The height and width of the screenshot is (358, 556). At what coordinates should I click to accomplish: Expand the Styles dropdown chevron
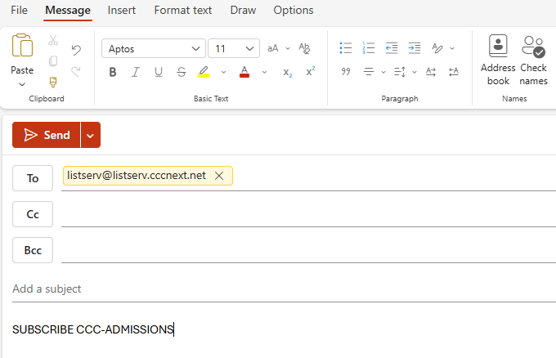452,48
